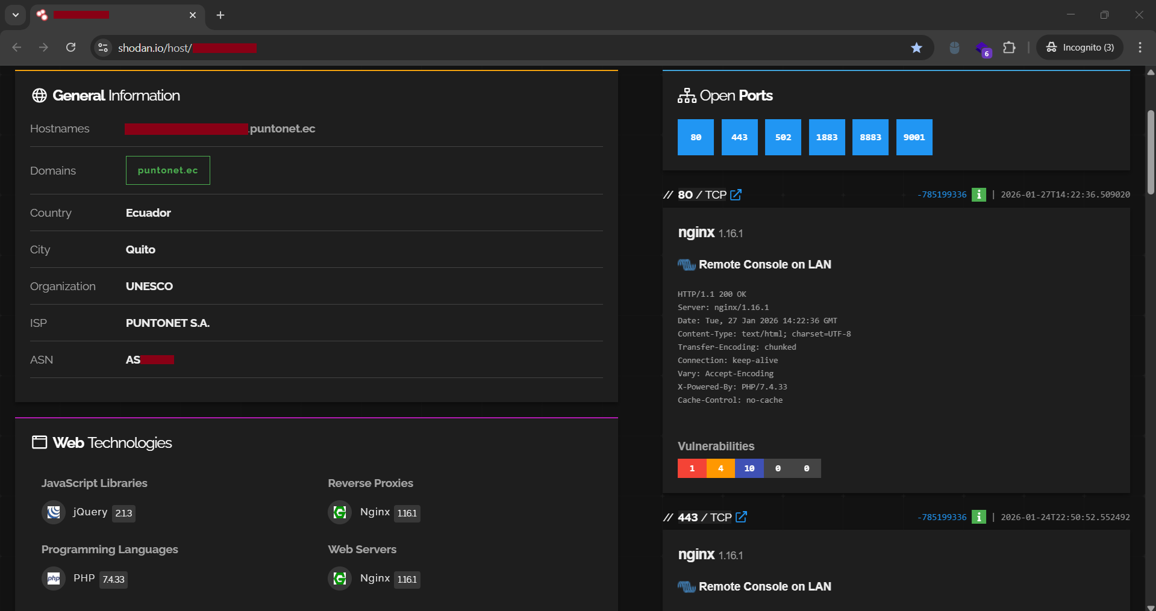Click green info icon for port 443
The image size is (1156, 611).
978,517
